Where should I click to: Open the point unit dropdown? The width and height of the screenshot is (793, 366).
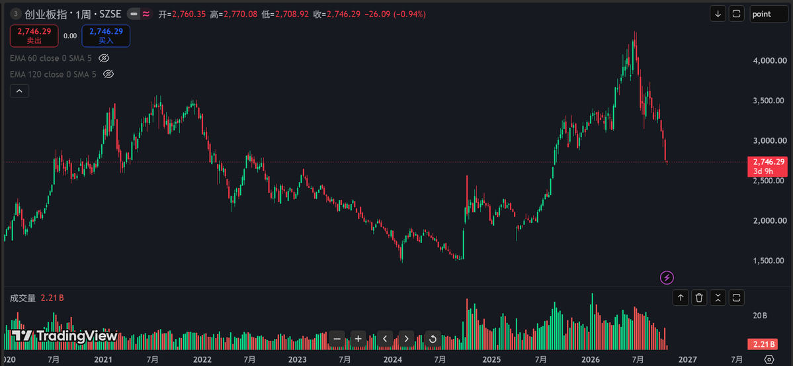point(768,14)
